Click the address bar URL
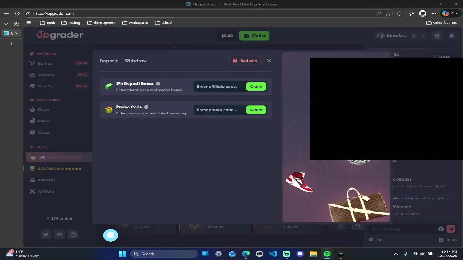The image size is (463, 260). 54,13
